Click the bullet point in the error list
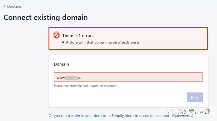 [x=63, y=42]
